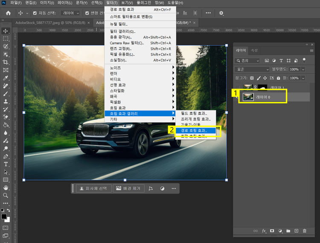Select the Spot Healing Brush tool
Screen dimensions: 320x243
click(x=6, y=86)
